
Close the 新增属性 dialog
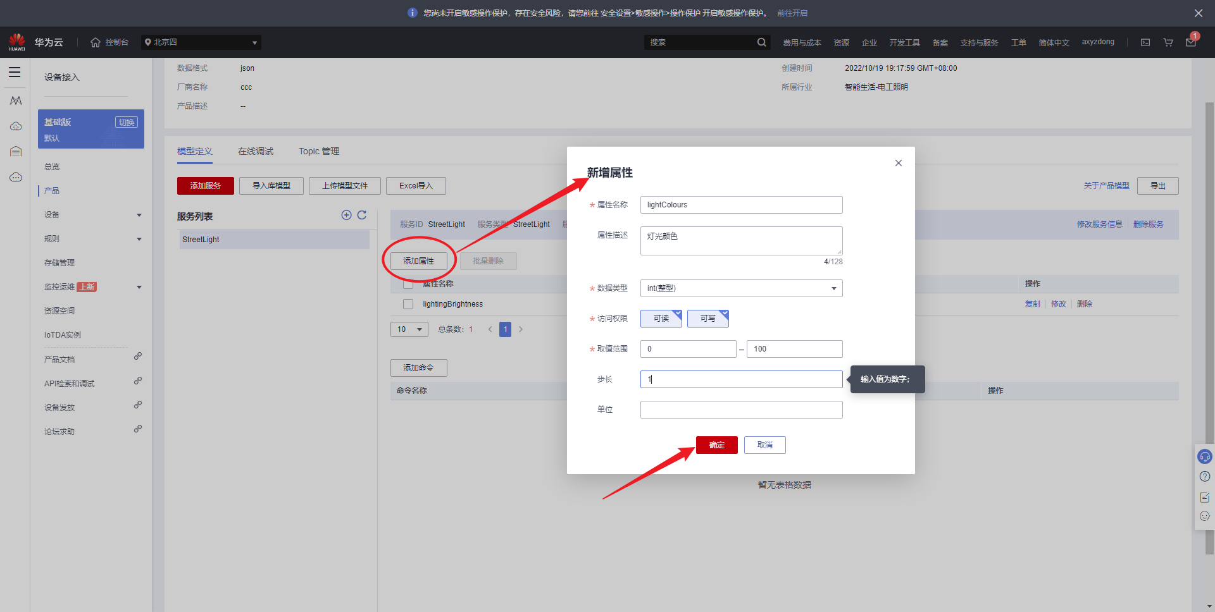click(x=899, y=163)
